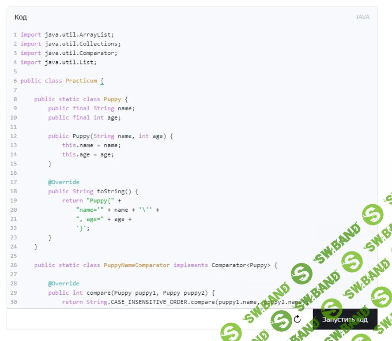Click the Puppy constructor declaration on line 12

tap(110, 136)
